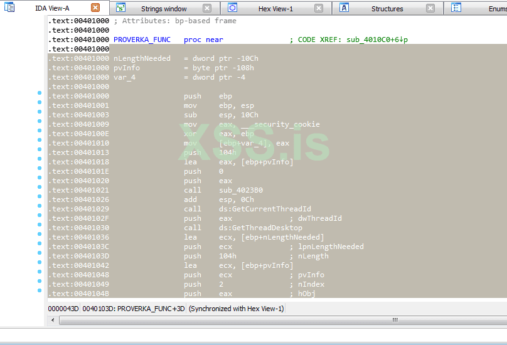Toggle breakpoint dot at address 00401030

pos(40,225)
